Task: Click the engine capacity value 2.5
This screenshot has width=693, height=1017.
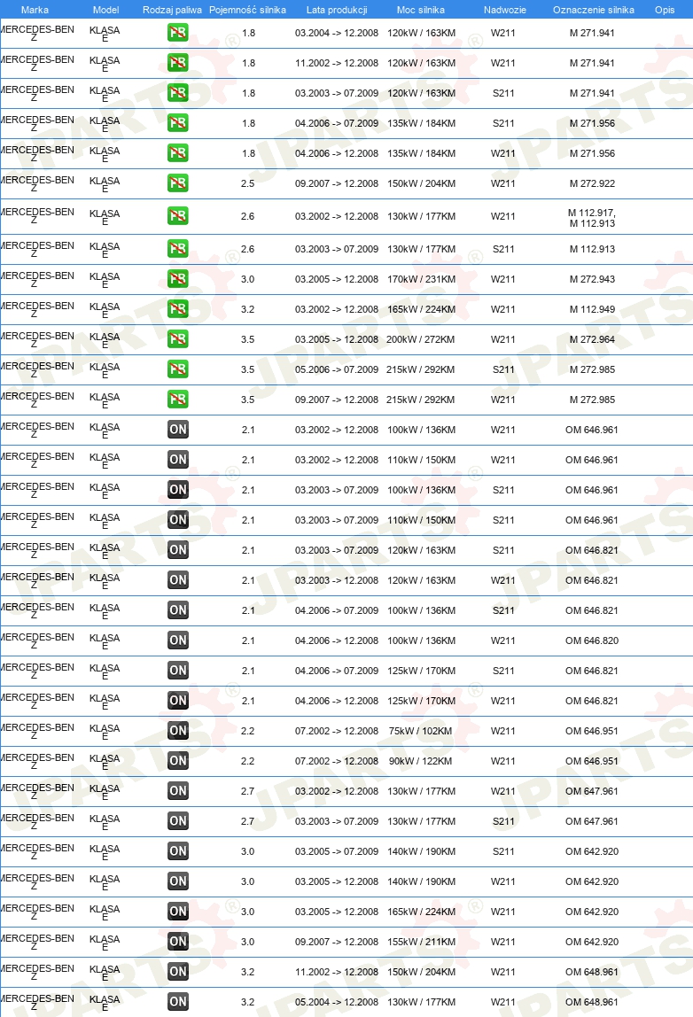Action: pos(247,183)
